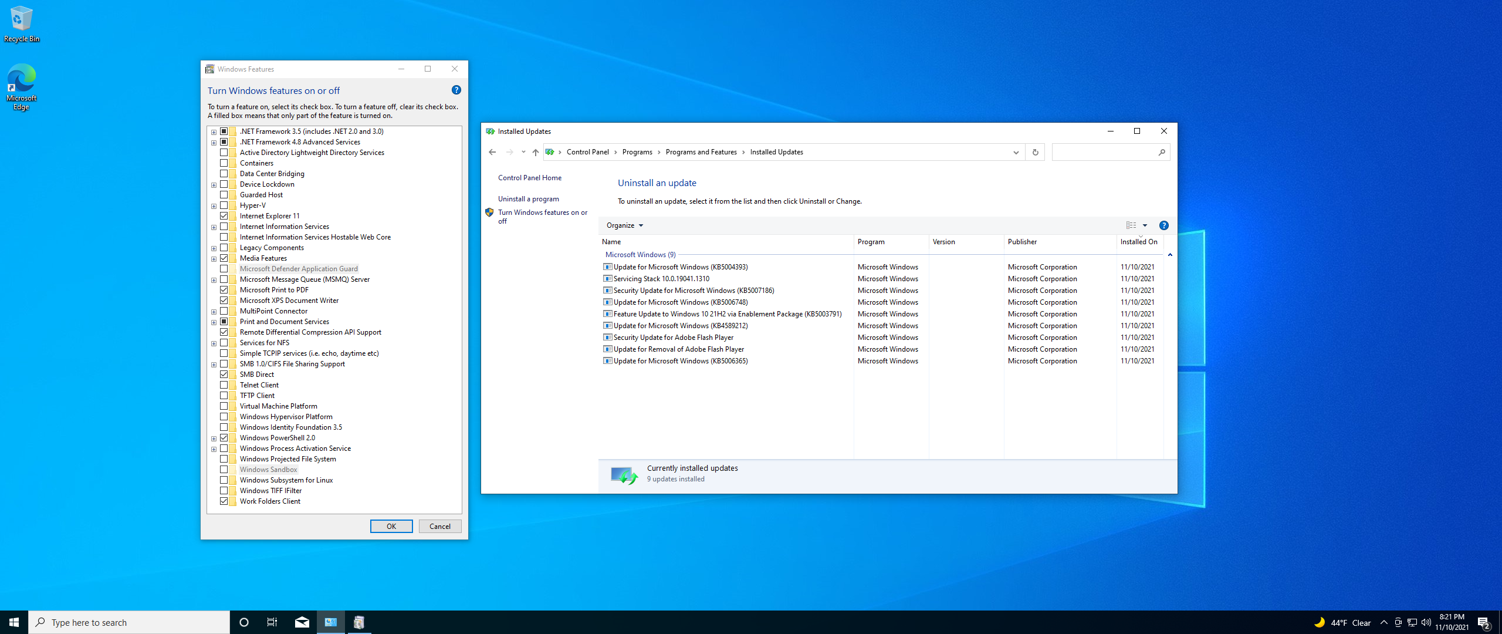Click the help icon in Installed Updates
Image resolution: width=1502 pixels, height=634 pixels.
(x=1163, y=225)
